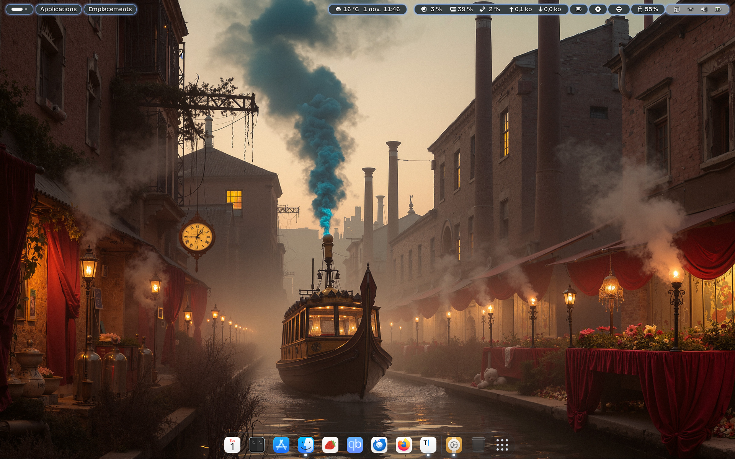Launch Firefox browser from dock
Screen dimensions: 735x459
pos(403,445)
